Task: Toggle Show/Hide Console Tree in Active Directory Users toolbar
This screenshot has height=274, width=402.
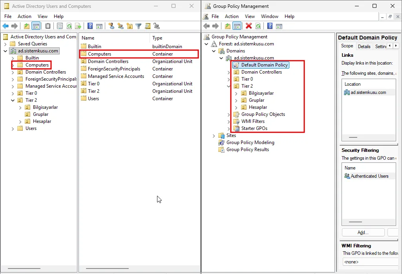Action: pyautogui.click(x=36, y=26)
